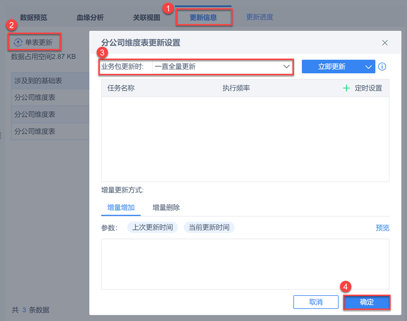Click the green plus icon for scheduled settings
The image size is (407, 321).
[346, 88]
